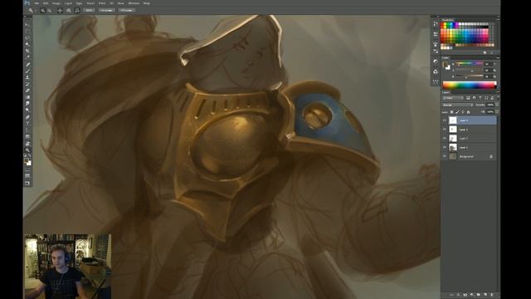531x299 pixels.
Task: Select the Dodge tool
Action: [x=27, y=110]
